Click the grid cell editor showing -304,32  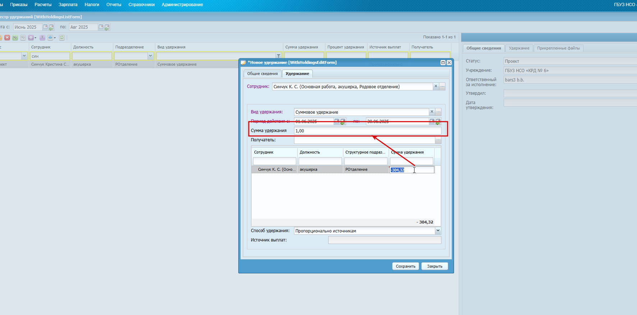tap(412, 170)
